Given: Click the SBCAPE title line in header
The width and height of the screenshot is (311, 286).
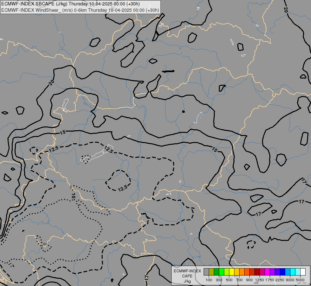Looking at the screenshot, I should [x=71, y=4].
